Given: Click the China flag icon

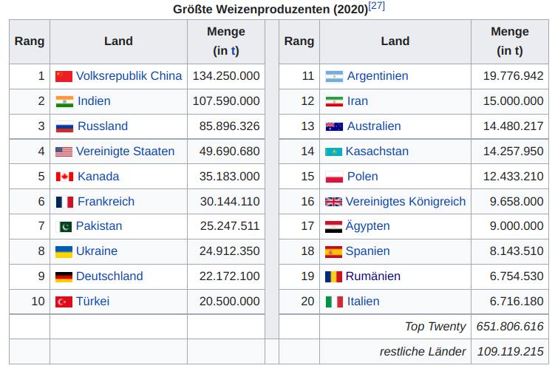Looking at the screenshot, I should (x=64, y=76).
